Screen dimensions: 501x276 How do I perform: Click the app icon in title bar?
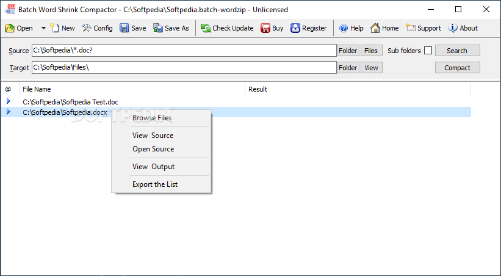tap(10, 10)
